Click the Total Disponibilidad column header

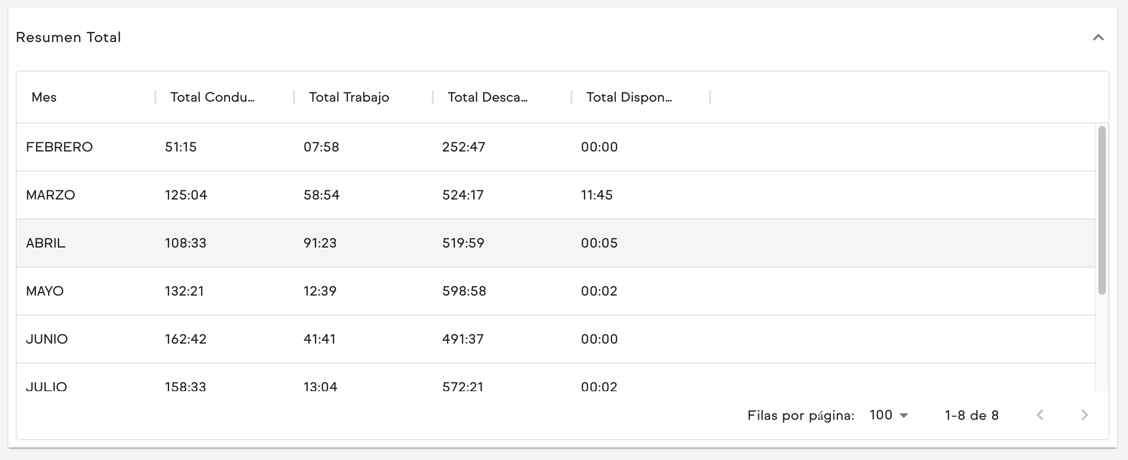tap(629, 97)
